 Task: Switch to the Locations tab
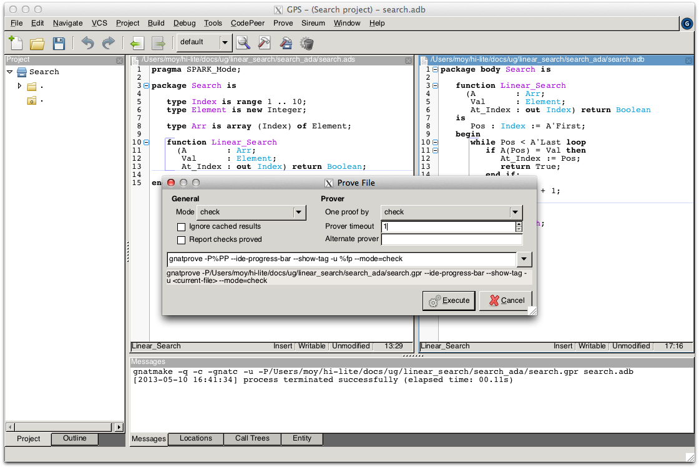(x=196, y=439)
